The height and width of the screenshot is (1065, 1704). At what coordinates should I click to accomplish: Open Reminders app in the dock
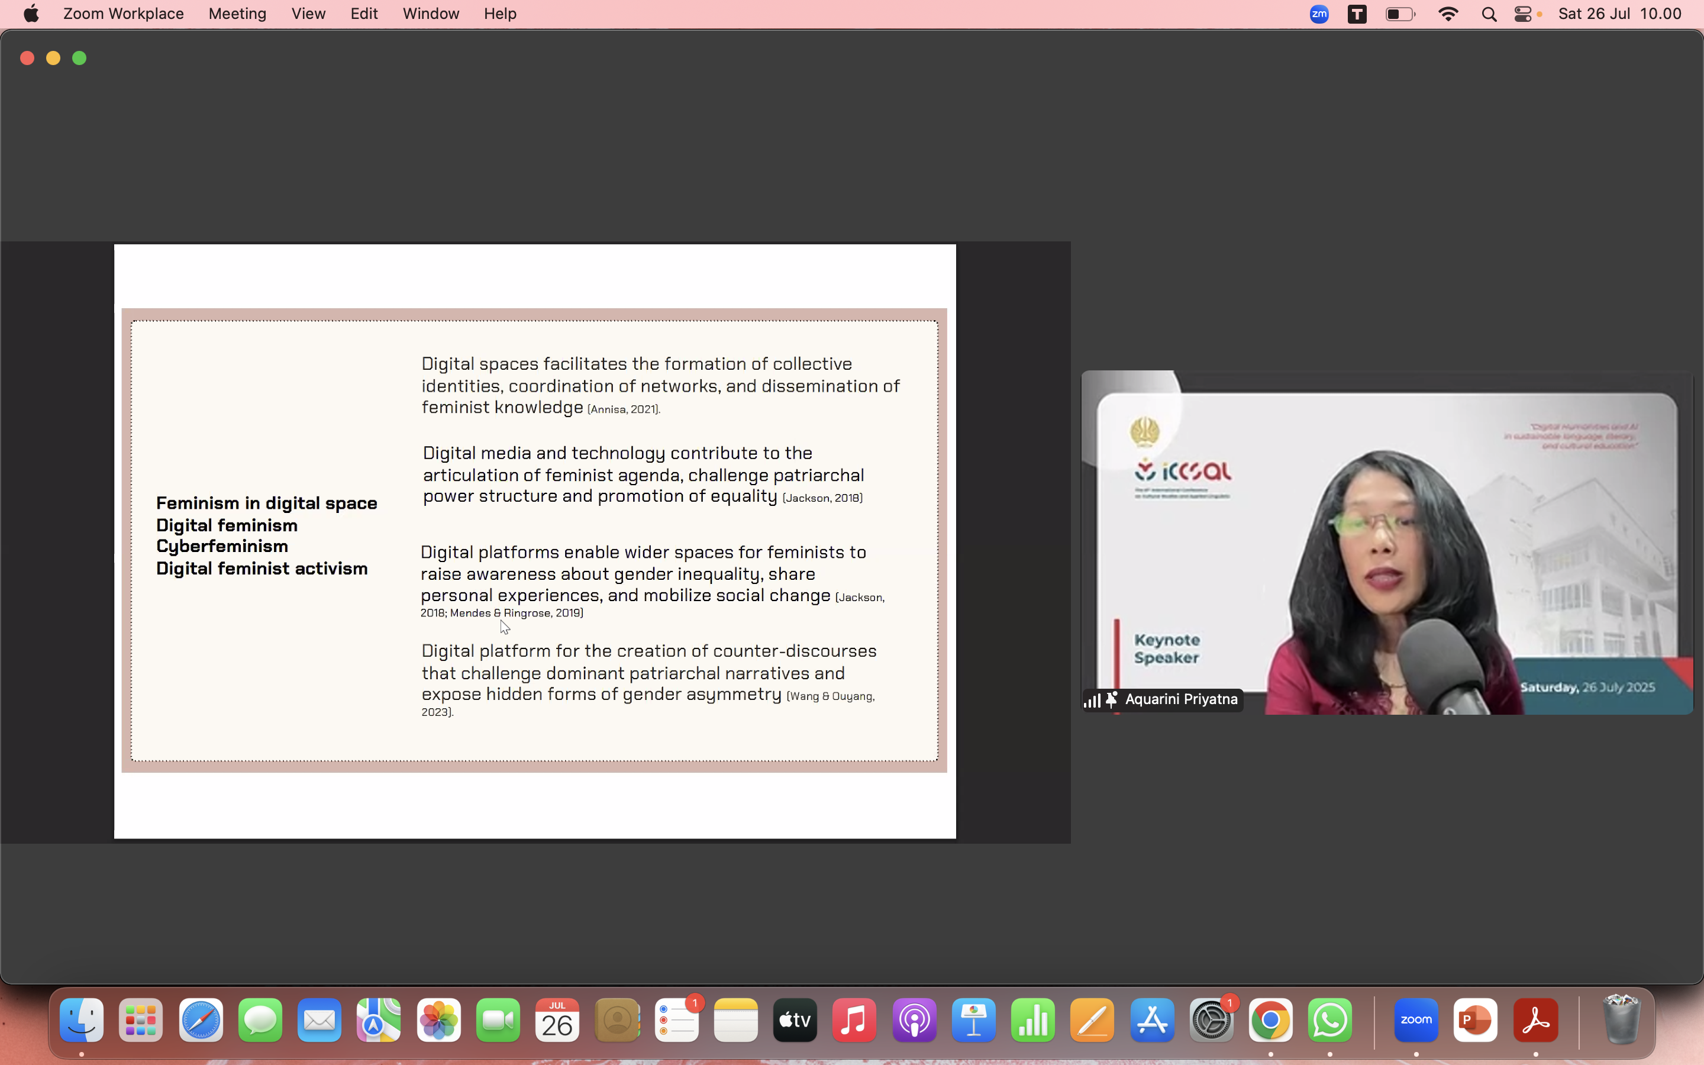pos(677,1020)
